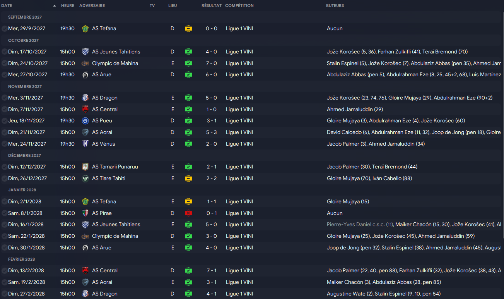Click the draw icon for 0 - 0 AS Tefana match
Screen dimensions: 504x299
188,29
